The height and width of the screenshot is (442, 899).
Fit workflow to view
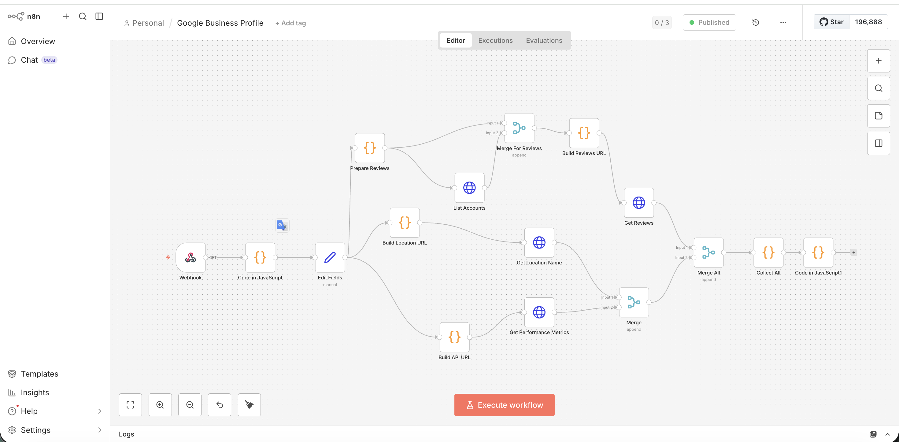coord(130,405)
